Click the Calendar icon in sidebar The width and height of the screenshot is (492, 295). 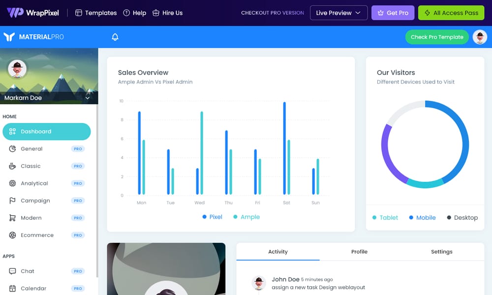point(12,288)
